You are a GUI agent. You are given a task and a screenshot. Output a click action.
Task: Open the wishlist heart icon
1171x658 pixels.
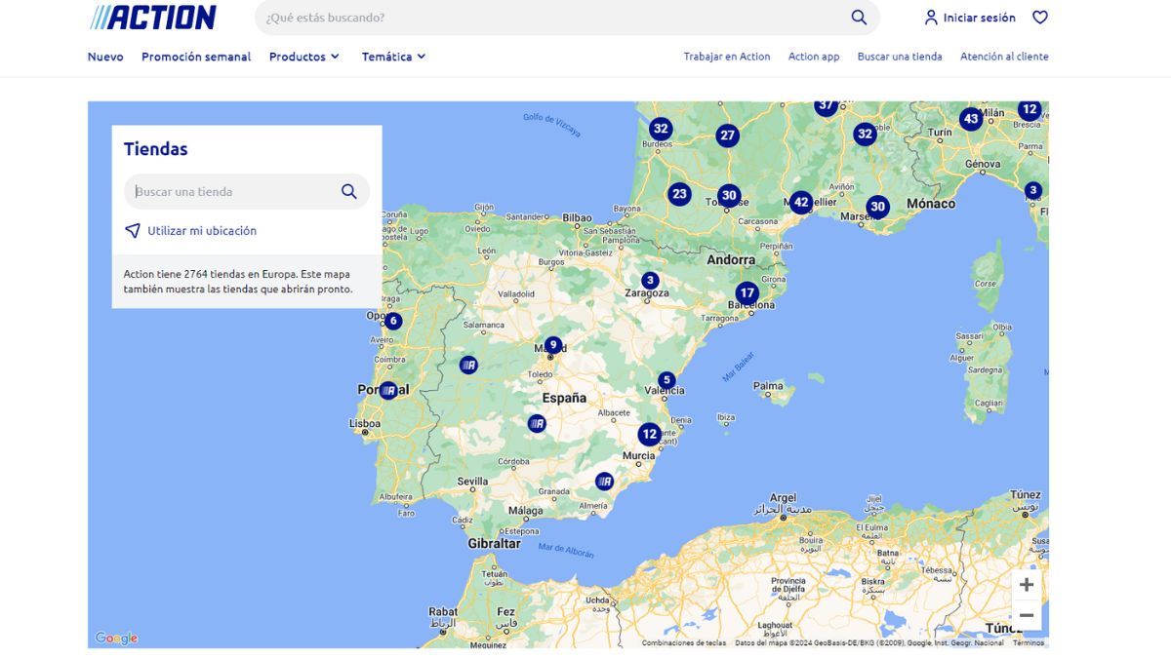click(1040, 18)
